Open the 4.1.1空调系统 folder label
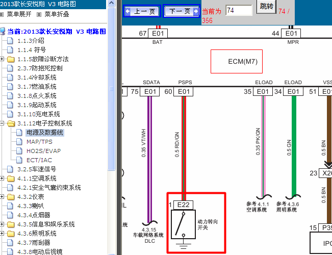 pos(37,178)
